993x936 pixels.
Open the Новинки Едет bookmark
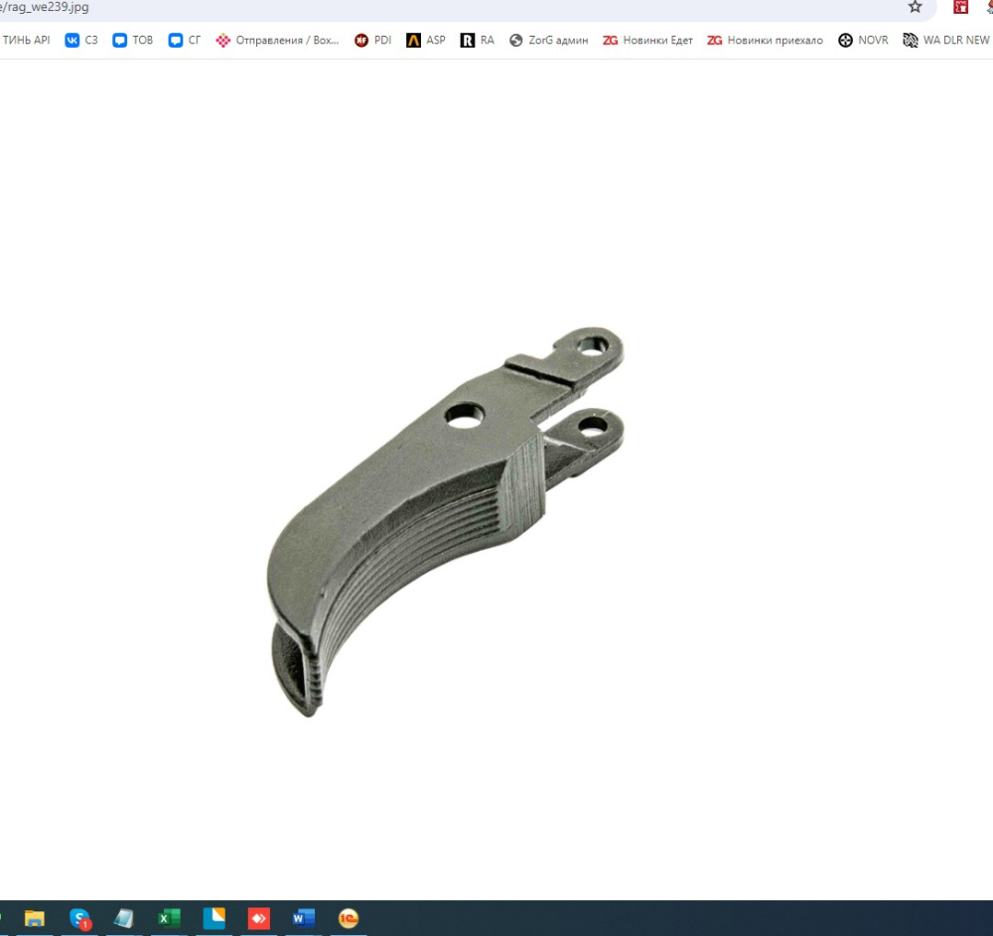click(x=647, y=40)
